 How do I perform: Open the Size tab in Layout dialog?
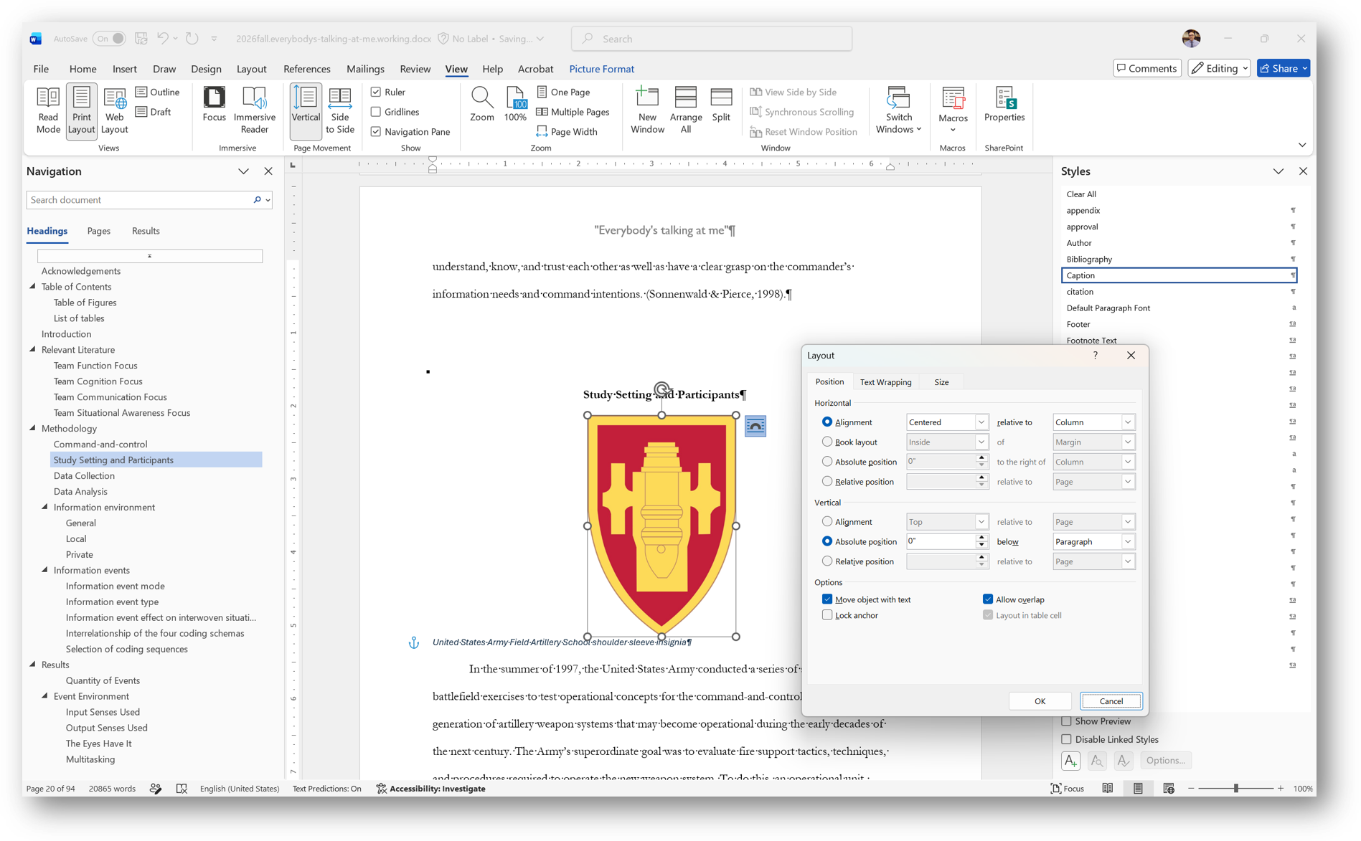941,382
